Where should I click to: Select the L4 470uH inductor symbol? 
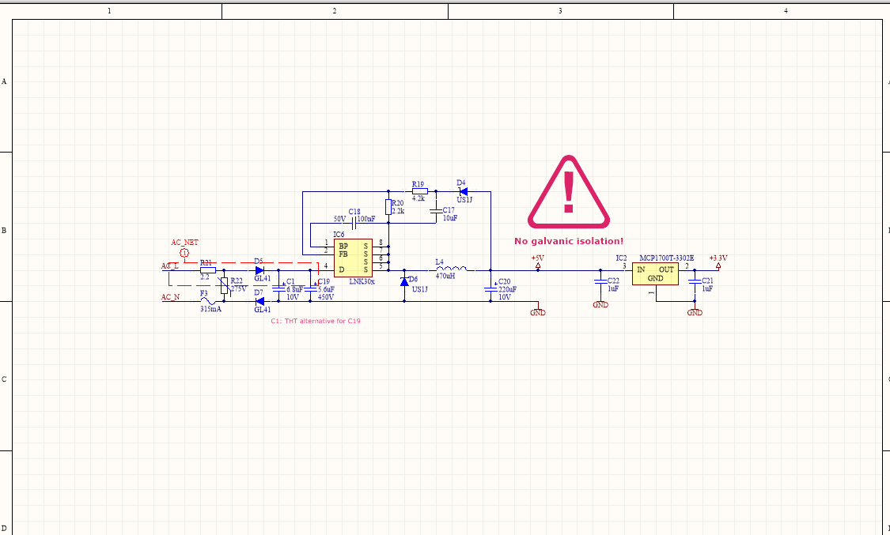(x=452, y=269)
